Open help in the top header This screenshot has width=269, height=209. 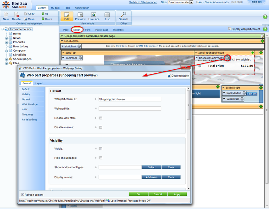click(265, 17)
